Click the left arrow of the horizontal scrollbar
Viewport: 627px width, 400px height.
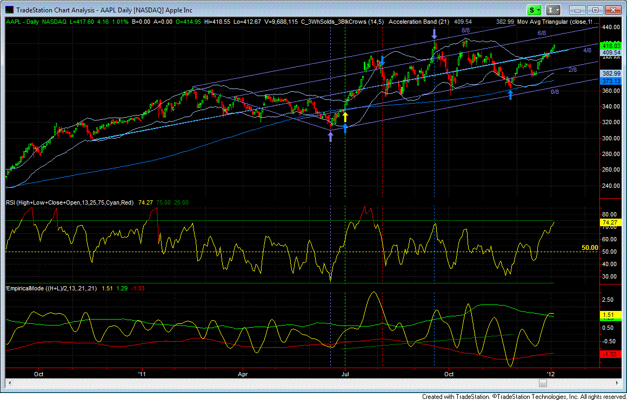[9, 383]
